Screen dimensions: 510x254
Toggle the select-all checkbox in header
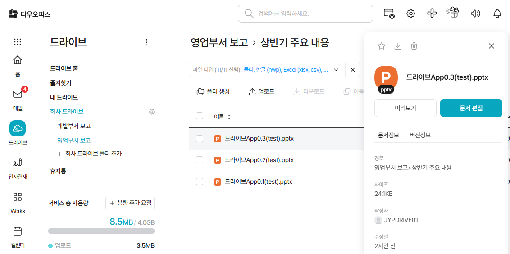pyautogui.click(x=200, y=116)
